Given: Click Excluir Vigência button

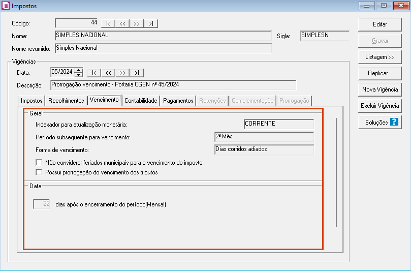Looking at the screenshot, I should point(380,106).
